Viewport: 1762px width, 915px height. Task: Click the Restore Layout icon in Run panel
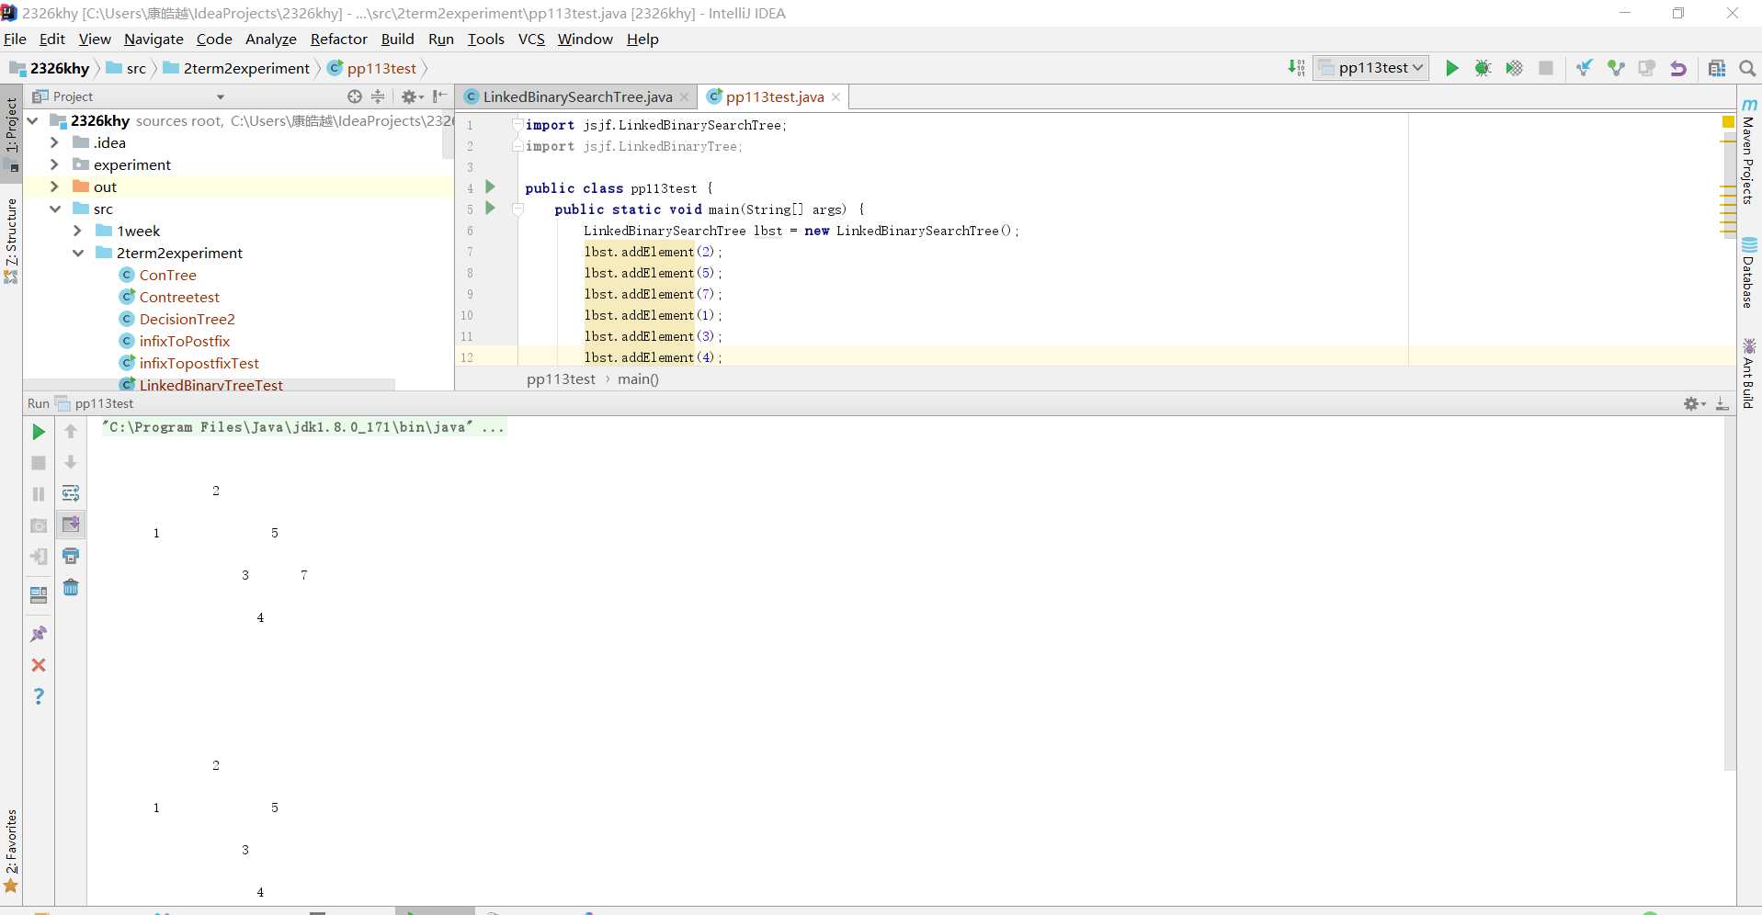tap(39, 594)
